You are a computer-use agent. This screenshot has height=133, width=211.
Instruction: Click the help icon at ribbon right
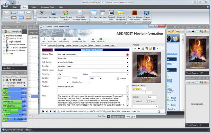click(x=208, y=7)
